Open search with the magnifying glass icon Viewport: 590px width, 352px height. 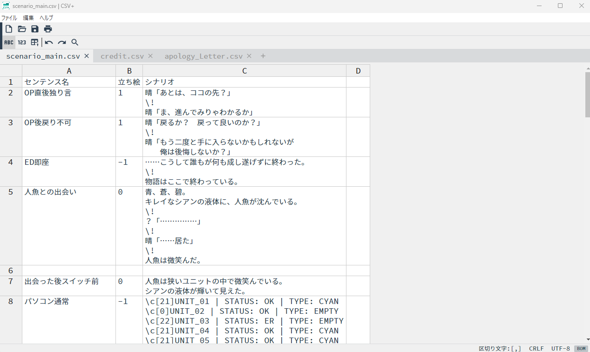(75, 42)
